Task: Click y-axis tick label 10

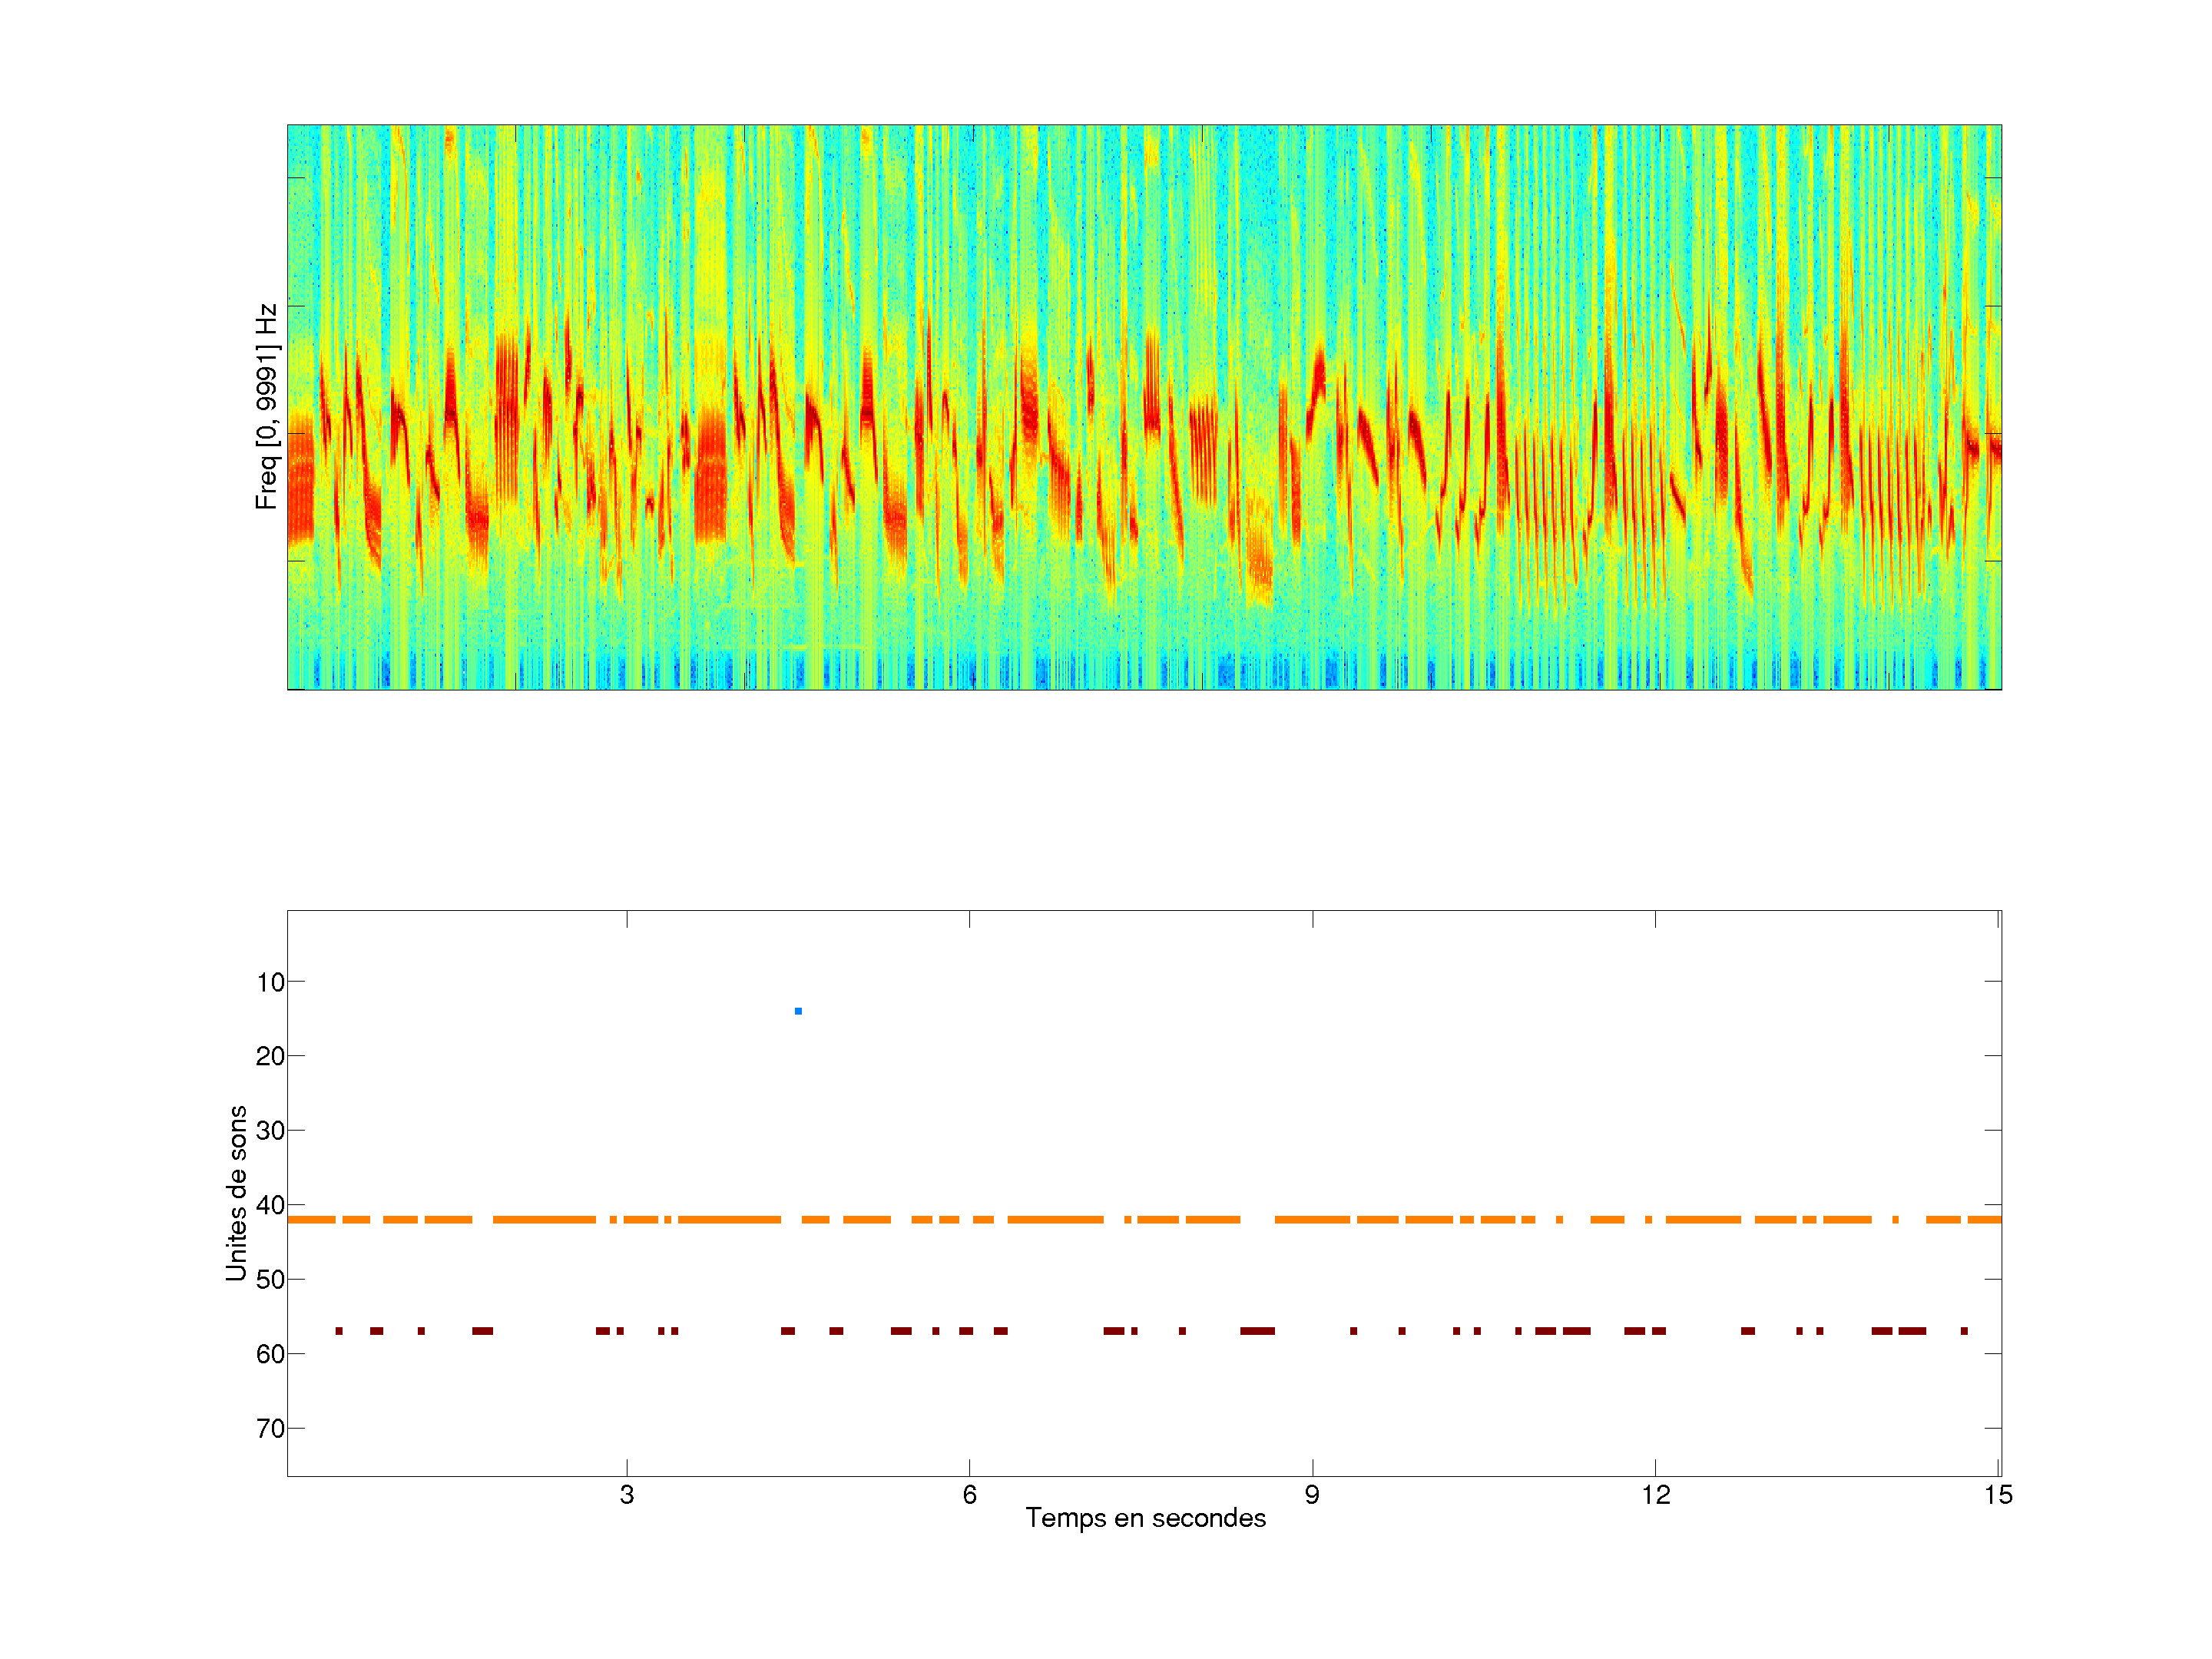Action: [x=270, y=982]
